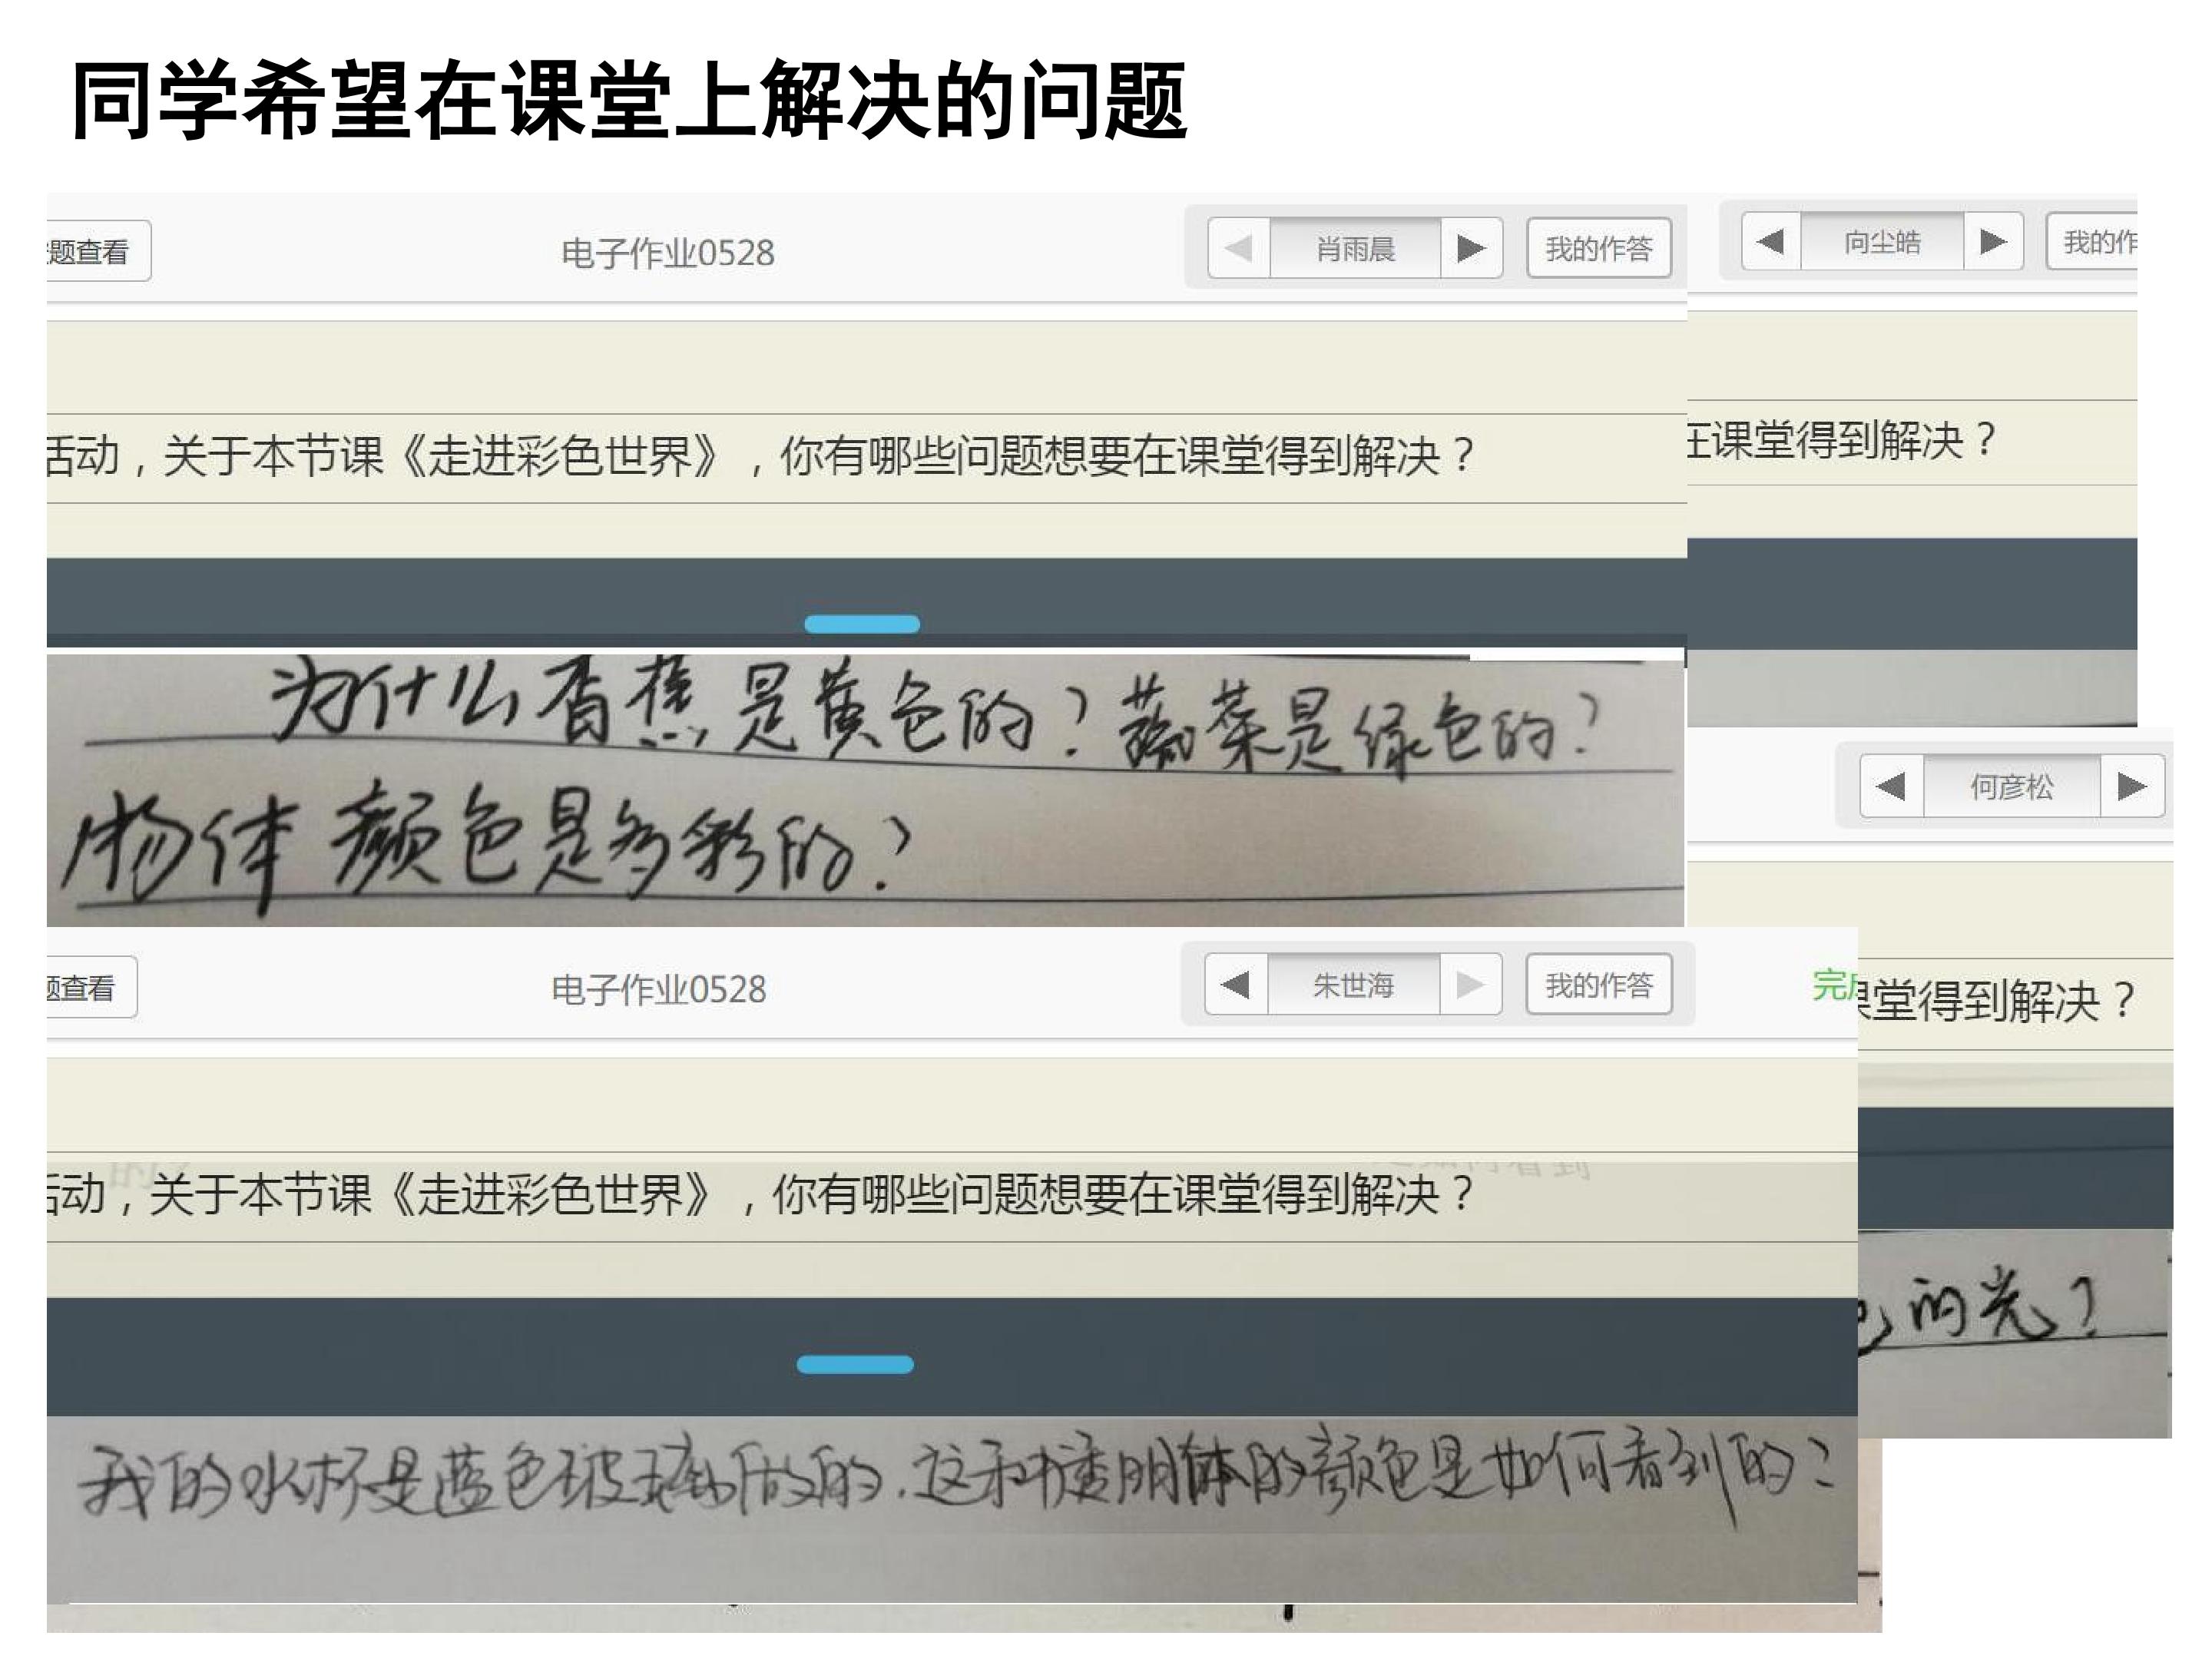Click the lower 电子作业0528 title

click(659, 990)
